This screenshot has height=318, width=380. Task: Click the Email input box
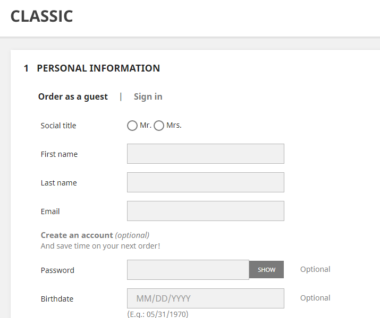coord(205,211)
